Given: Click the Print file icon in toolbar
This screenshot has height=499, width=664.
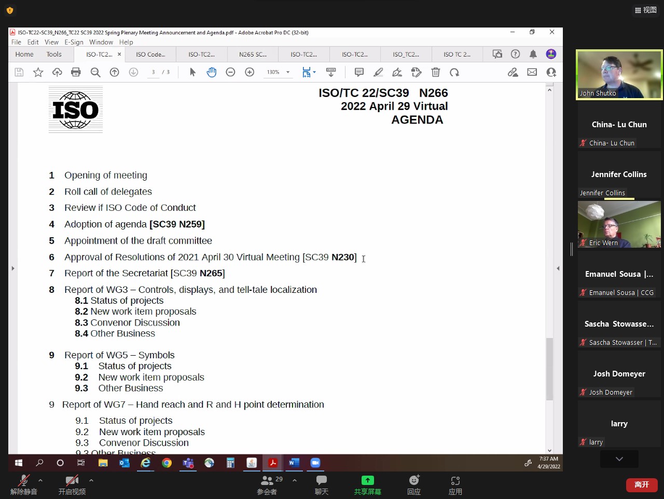Looking at the screenshot, I should [76, 72].
